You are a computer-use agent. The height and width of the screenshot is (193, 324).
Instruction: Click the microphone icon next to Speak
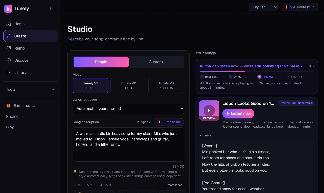pyautogui.click(x=138, y=122)
